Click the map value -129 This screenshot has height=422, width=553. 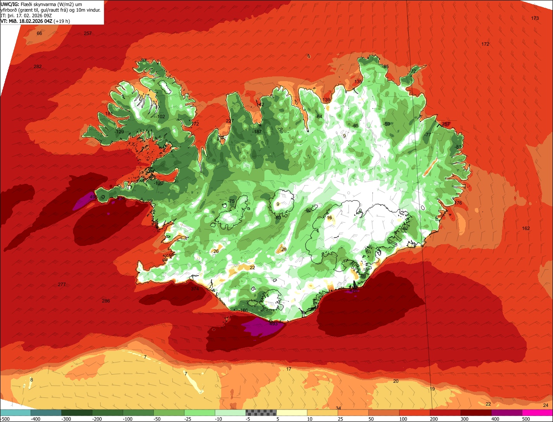coord(119,132)
